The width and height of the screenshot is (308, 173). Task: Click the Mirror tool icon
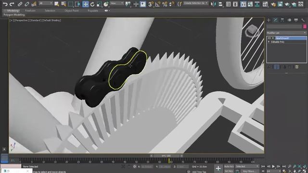pyautogui.click(x=213, y=4)
